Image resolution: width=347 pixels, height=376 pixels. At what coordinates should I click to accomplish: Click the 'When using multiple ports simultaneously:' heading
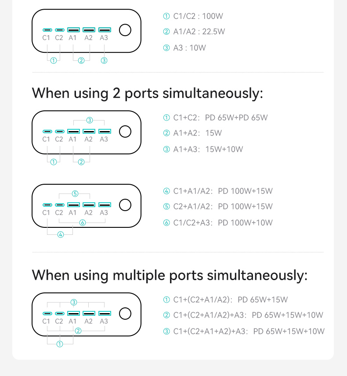pos(170,276)
